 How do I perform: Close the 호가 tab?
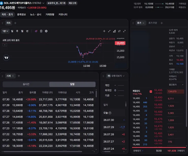(143, 23)
